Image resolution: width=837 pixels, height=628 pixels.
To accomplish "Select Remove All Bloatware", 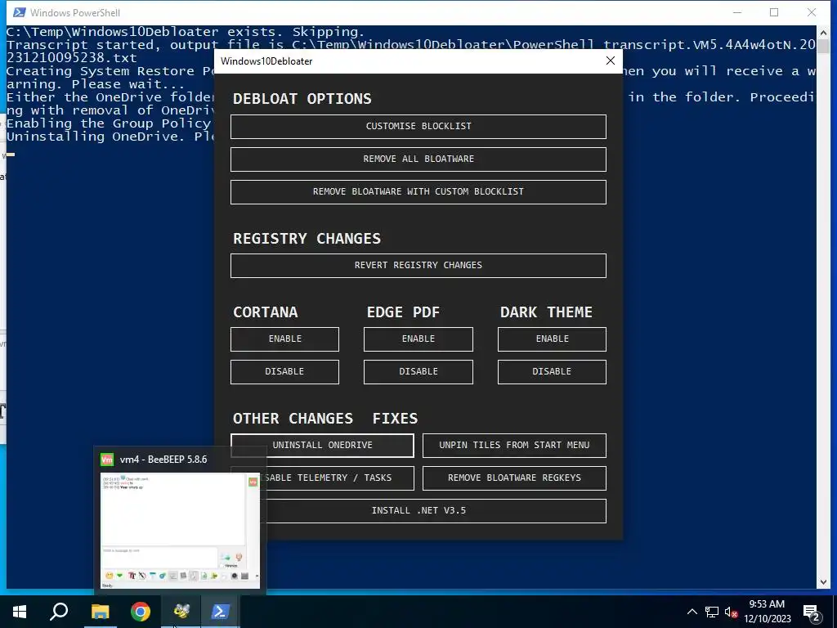I will [418, 159].
